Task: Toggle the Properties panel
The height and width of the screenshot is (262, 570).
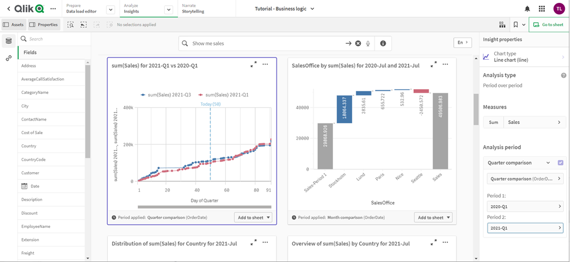Action: tap(43, 25)
